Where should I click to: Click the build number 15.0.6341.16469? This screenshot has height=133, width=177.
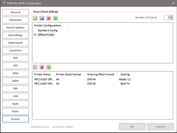[62, 127]
